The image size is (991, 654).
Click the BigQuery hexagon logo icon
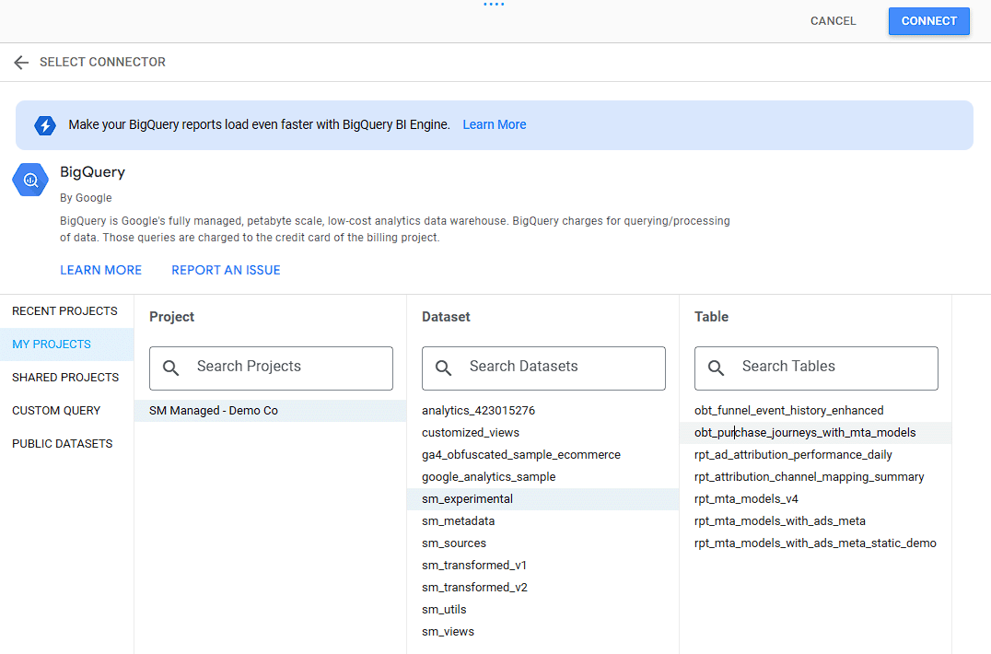tap(30, 181)
